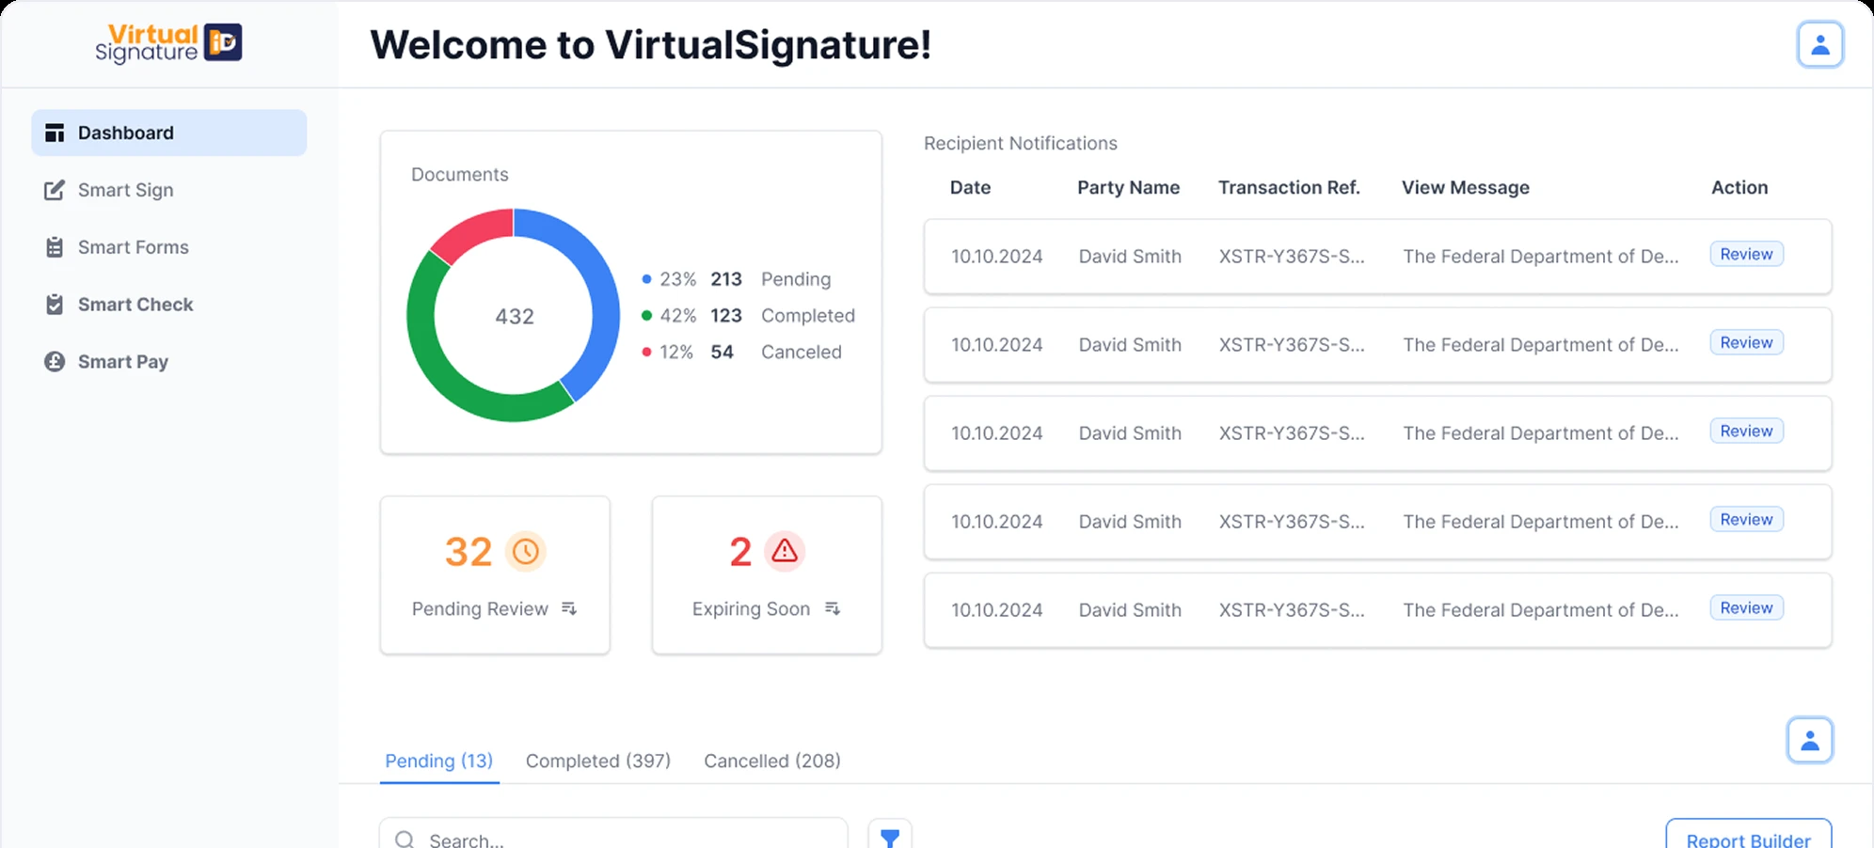1874x848 pixels.
Task: Click the lower-right avatar icon
Action: pyautogui.click(x=1810, y=740)
